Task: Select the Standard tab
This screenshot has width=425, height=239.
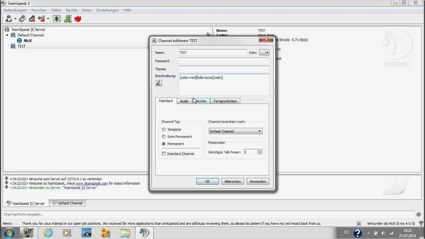Action: tap(166, 101)
